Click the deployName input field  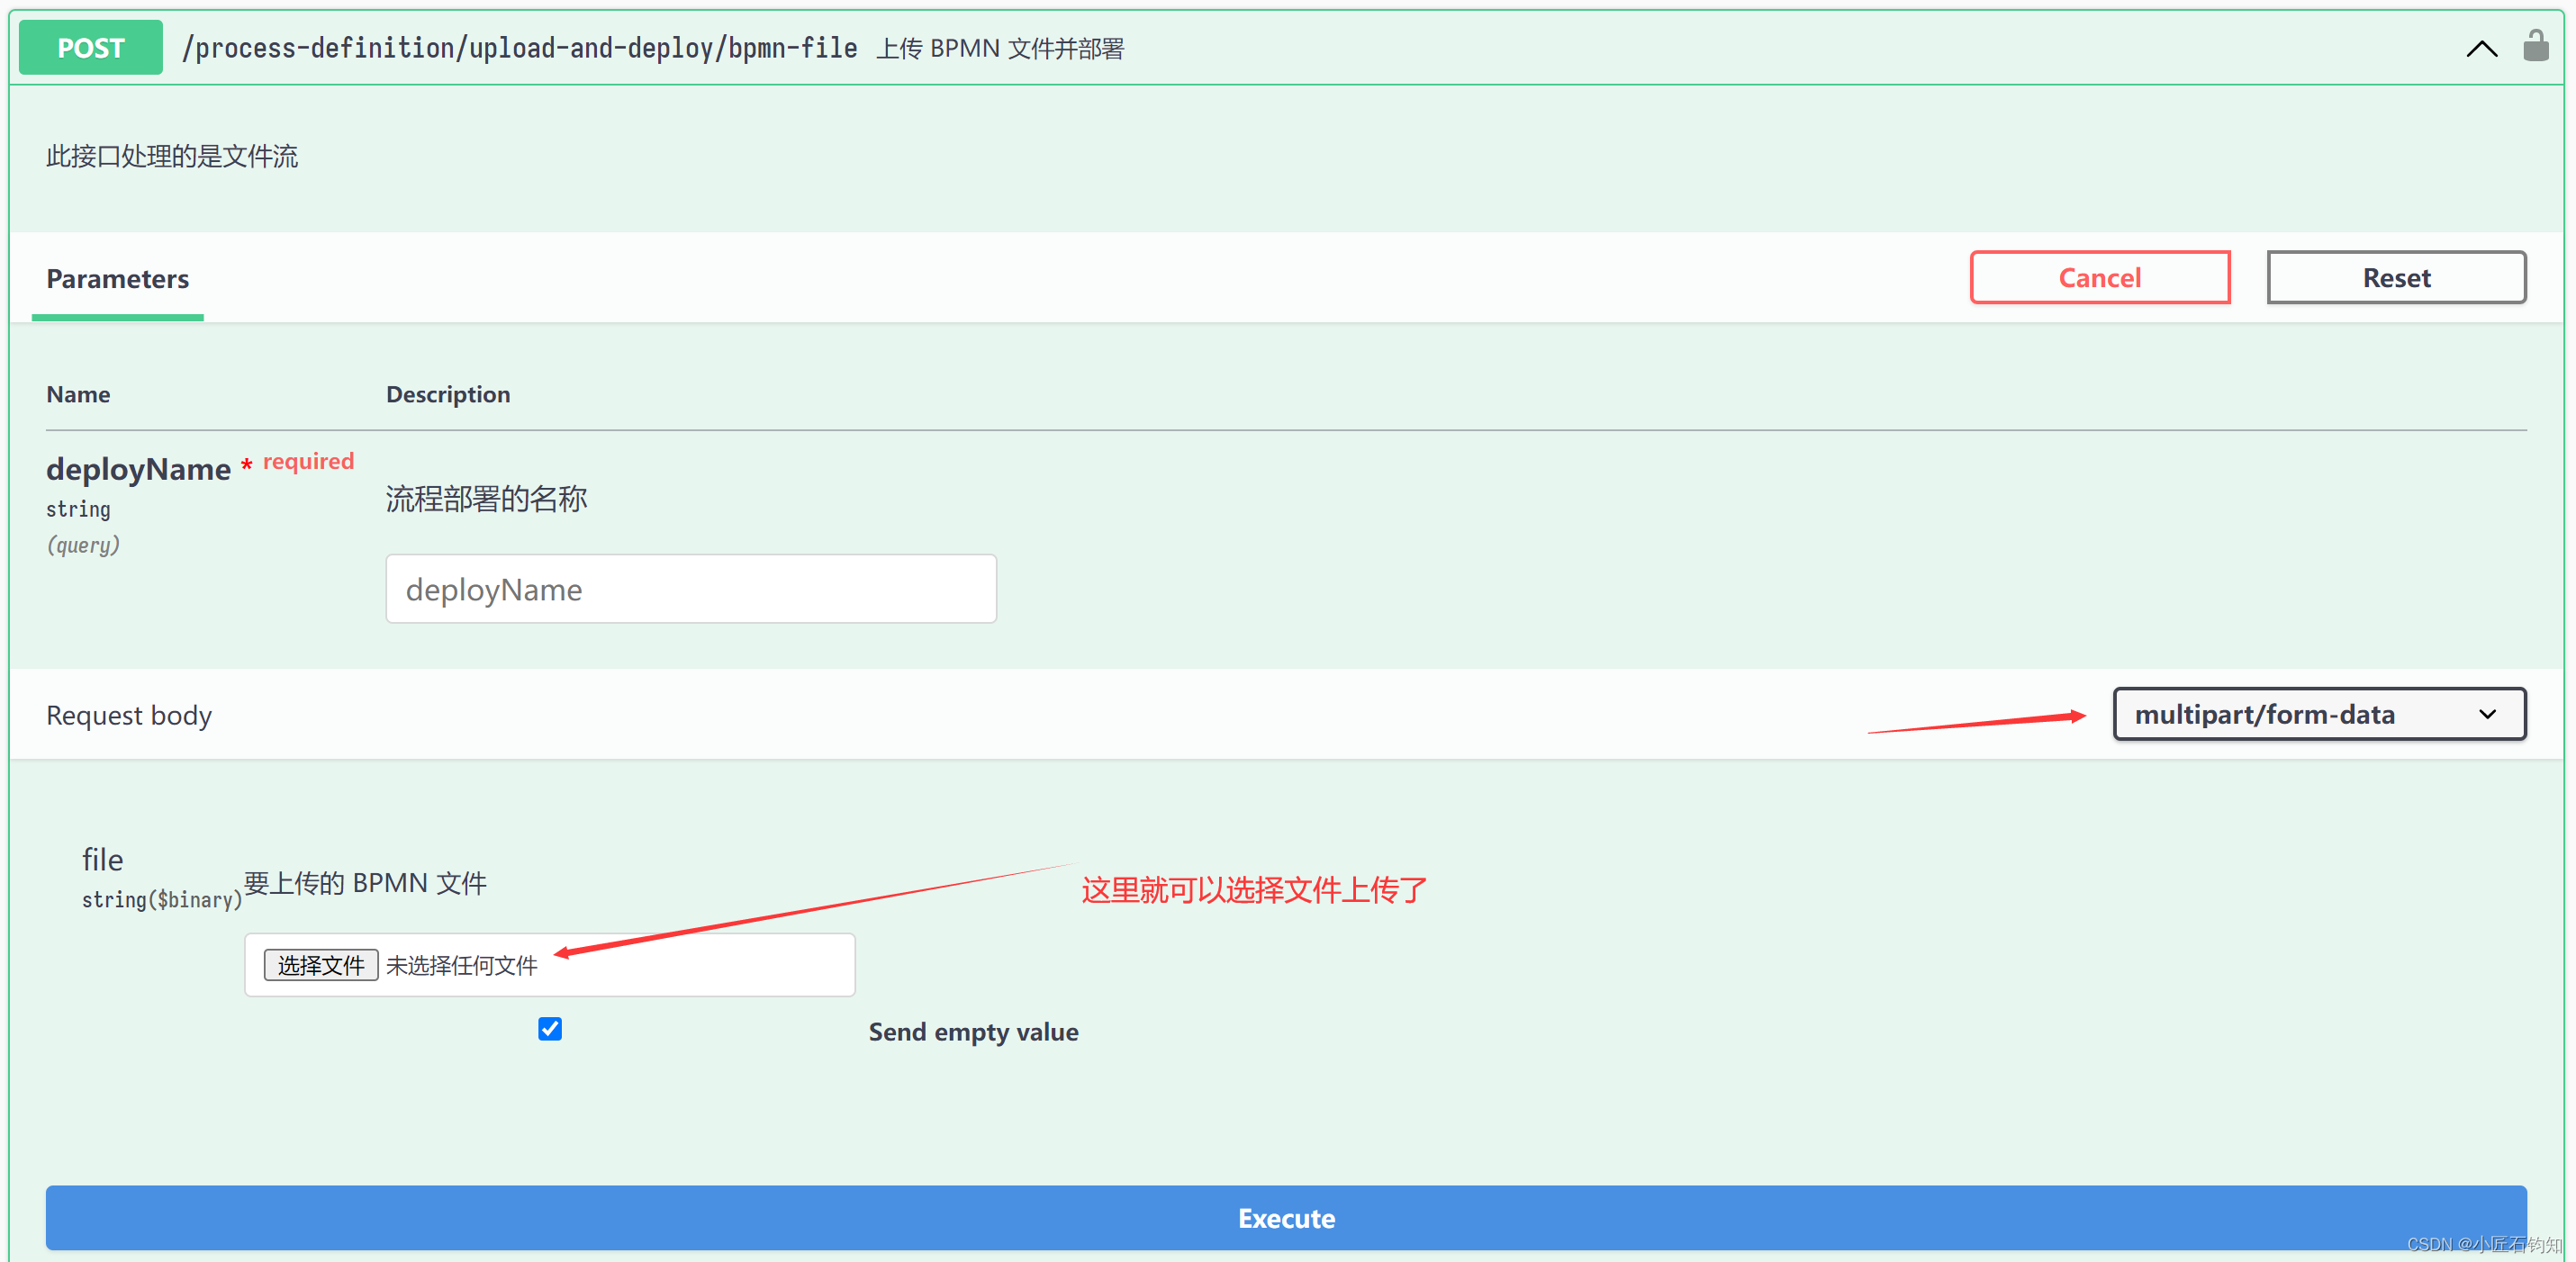coord(691,589)
